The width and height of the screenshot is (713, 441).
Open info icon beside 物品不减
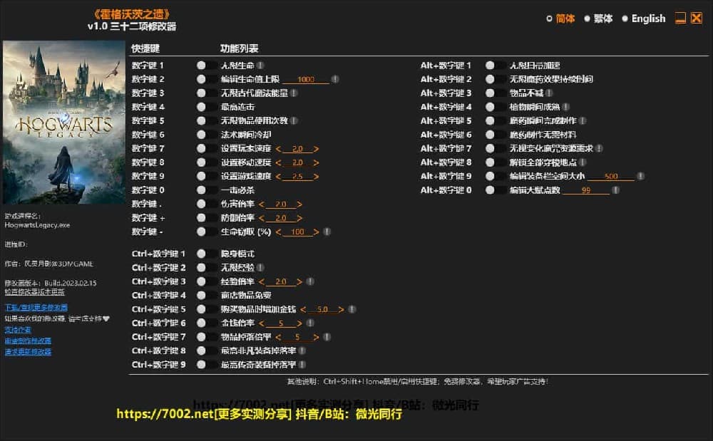pyautogui.click(x=549, y=93)
